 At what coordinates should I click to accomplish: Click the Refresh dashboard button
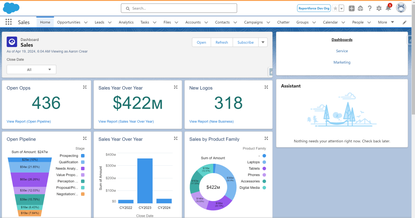tap(222, 42)
